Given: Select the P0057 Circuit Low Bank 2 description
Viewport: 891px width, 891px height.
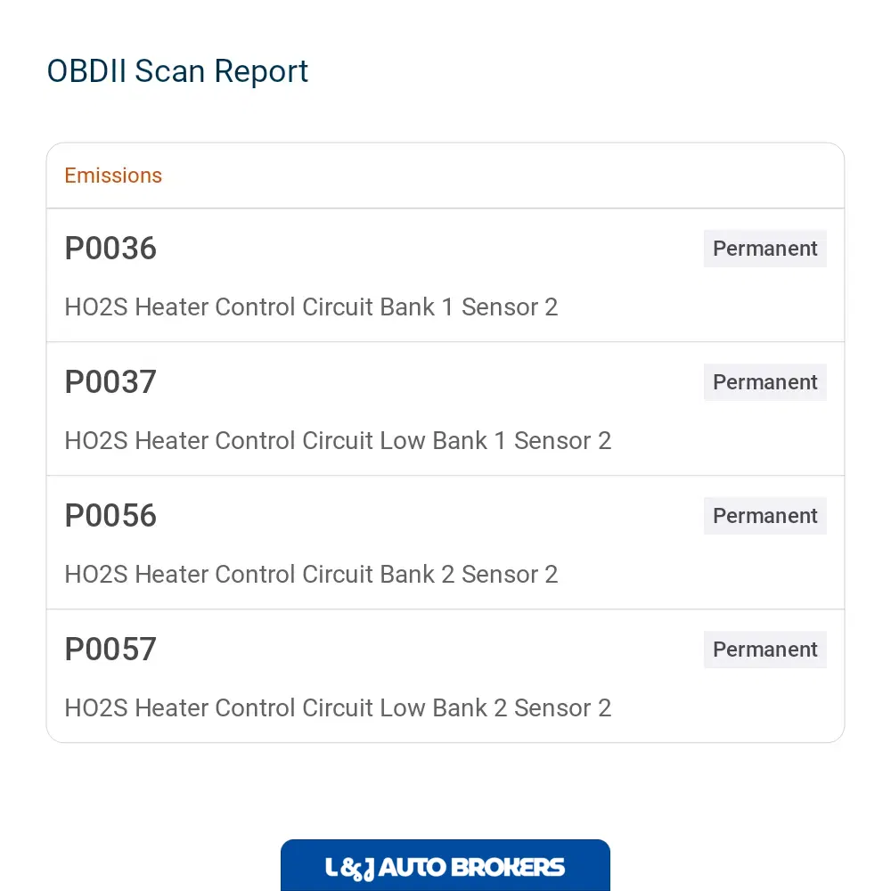Looking at the screenshot, I should [x=338, y=707].
